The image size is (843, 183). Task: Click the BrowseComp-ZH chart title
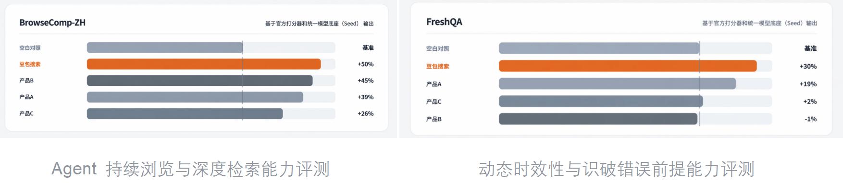(x=52, y=23)
